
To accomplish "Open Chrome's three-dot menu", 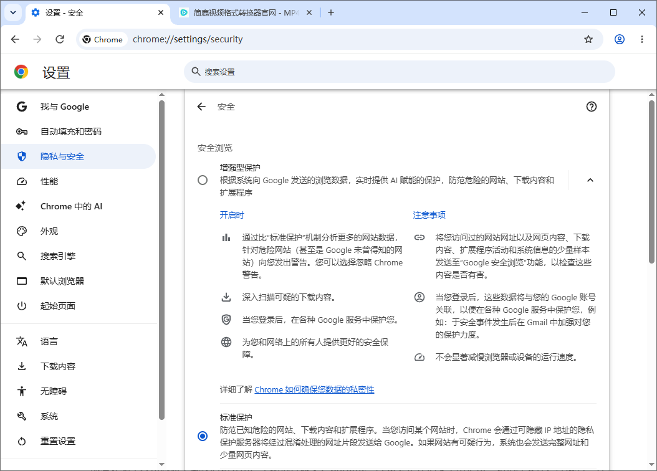I will tap(642, 39).
